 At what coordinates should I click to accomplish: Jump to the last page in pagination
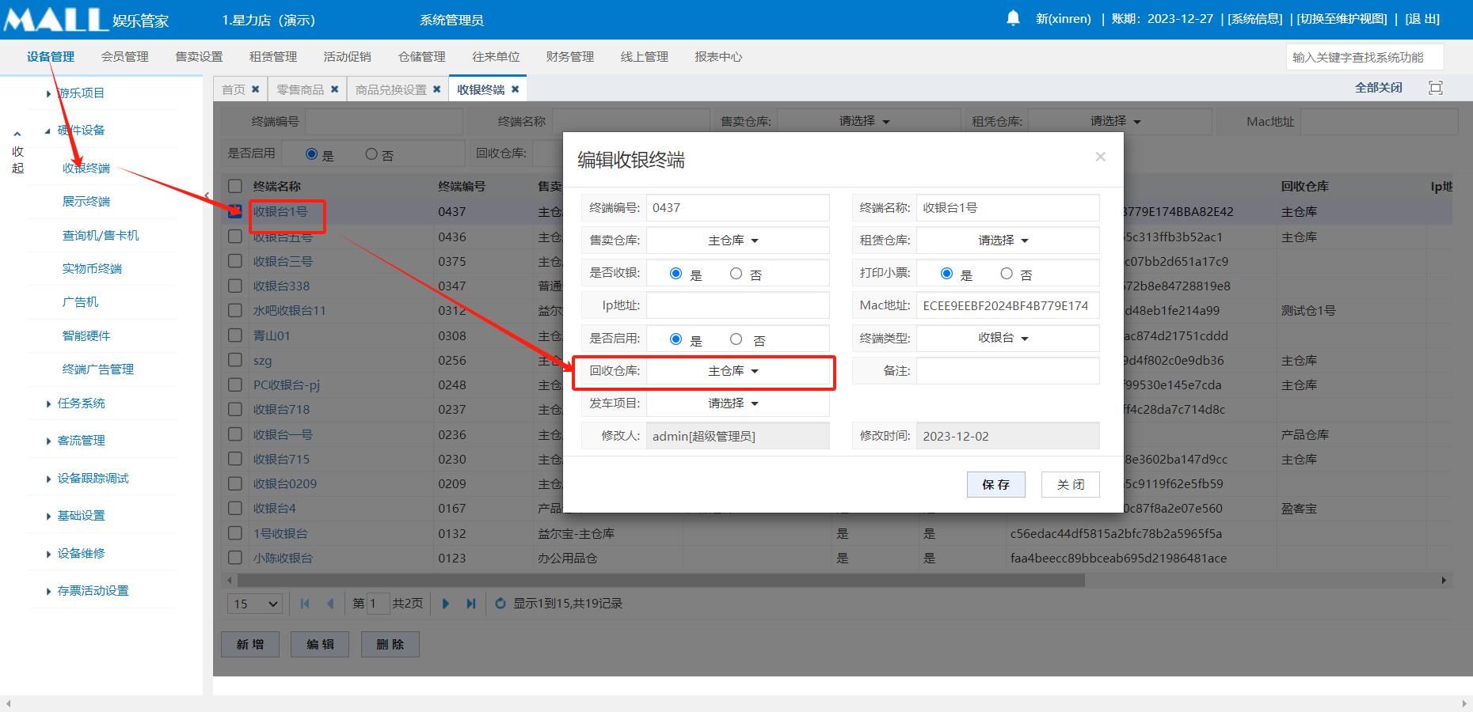point(471,604)
